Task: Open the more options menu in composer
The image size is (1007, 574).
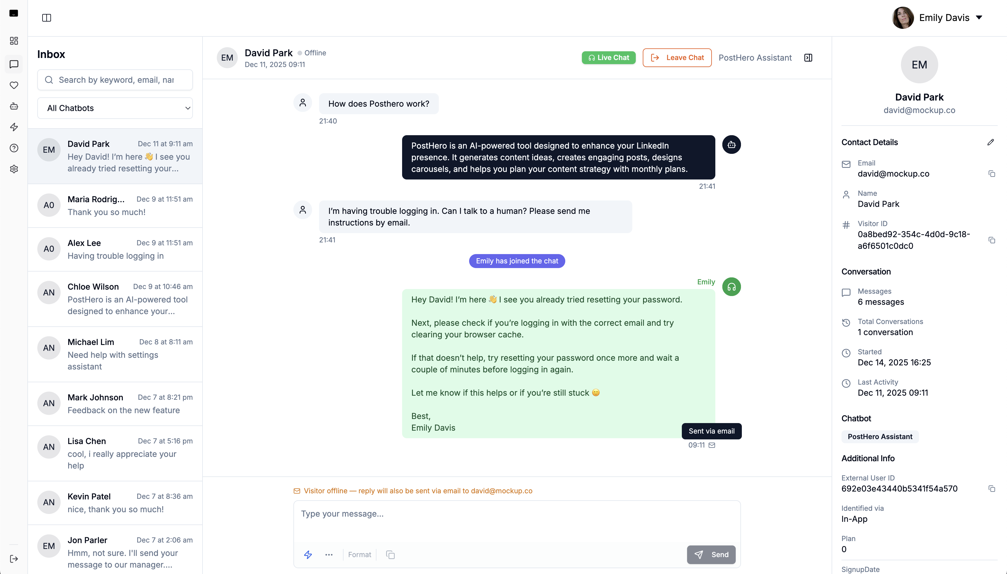Action: coord(329,554)
